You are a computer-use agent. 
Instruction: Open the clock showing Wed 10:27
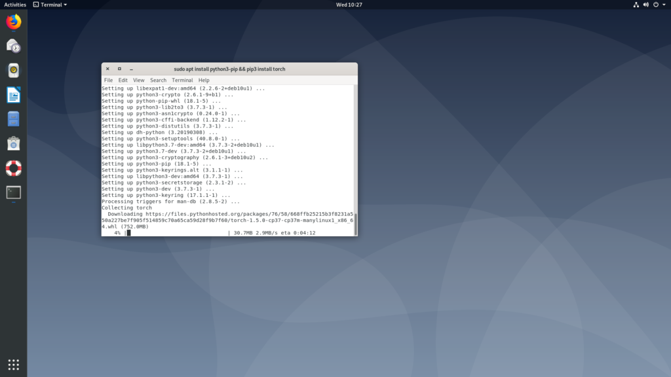click(349, 5)
